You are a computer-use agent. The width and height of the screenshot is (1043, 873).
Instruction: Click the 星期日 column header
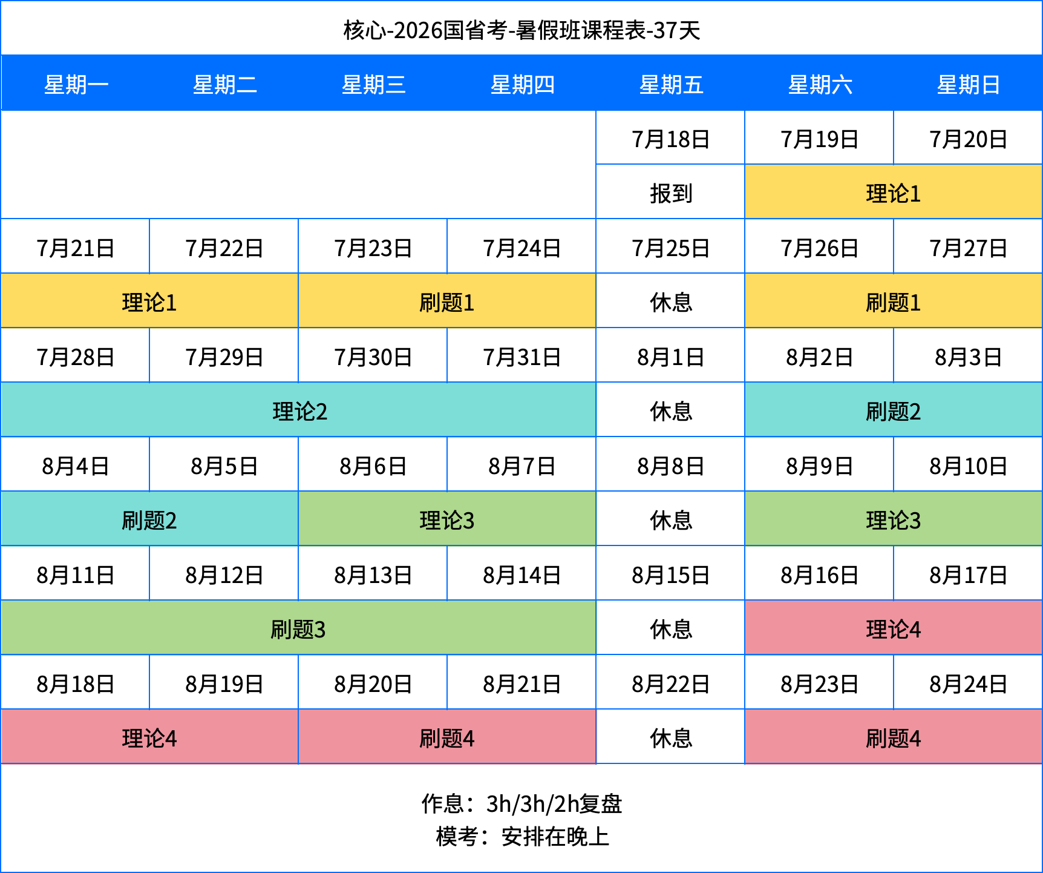tap(967, 85)
